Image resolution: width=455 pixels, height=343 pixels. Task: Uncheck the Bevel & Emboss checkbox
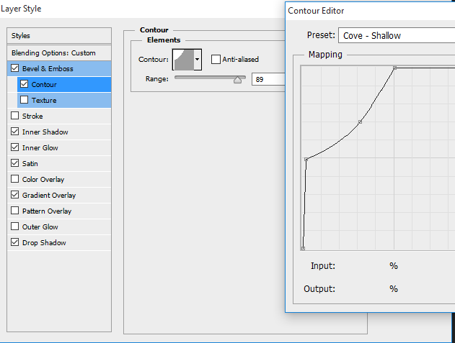15,68
